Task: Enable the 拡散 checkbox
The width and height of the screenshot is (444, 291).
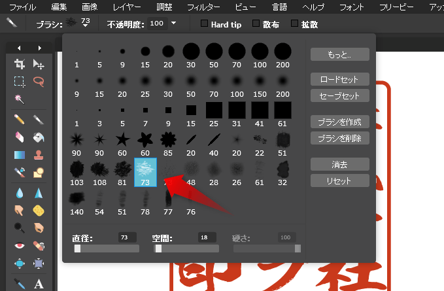Action: pos(294,24)
